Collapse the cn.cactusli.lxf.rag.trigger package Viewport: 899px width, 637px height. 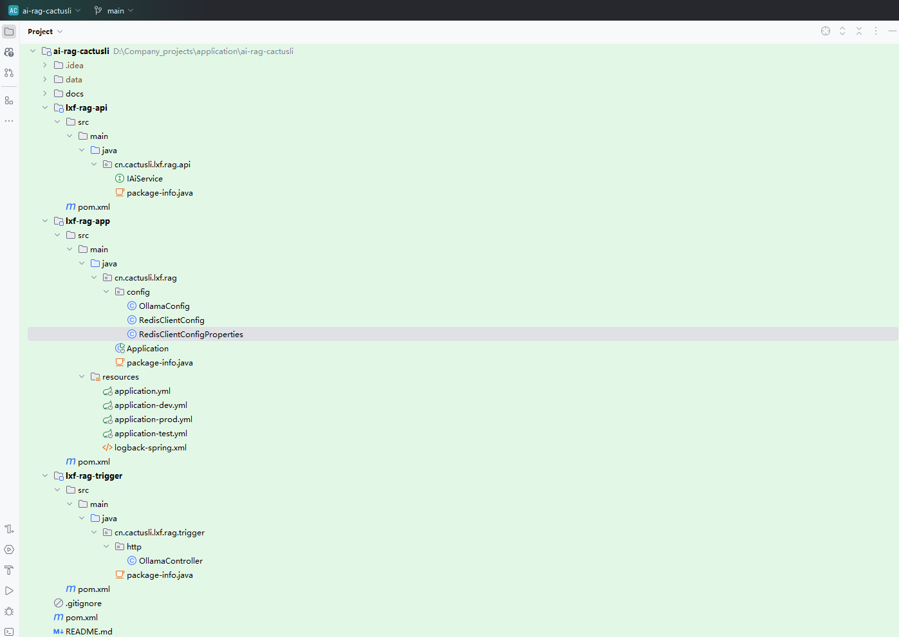(x=94, y=532)
